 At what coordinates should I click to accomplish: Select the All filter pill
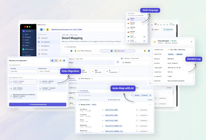pyautogui.click(x=132, y=95)
